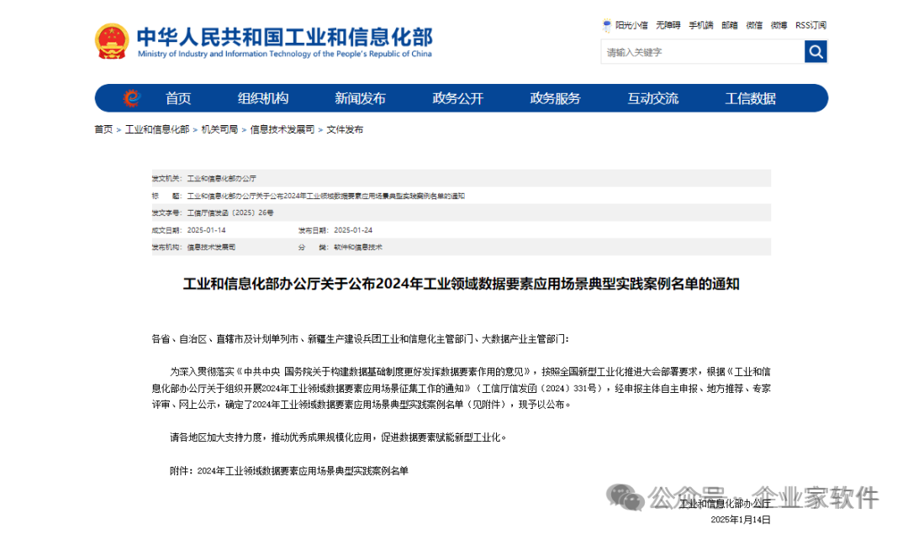This screenshot has height=534, width=908.
Task: Go to 首页 in the breadcrumb
Action: pyautogui.click(x=103, y=129)
